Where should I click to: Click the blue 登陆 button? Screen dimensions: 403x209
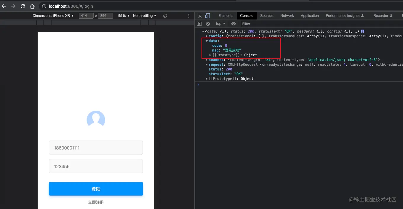coord(96,189)
